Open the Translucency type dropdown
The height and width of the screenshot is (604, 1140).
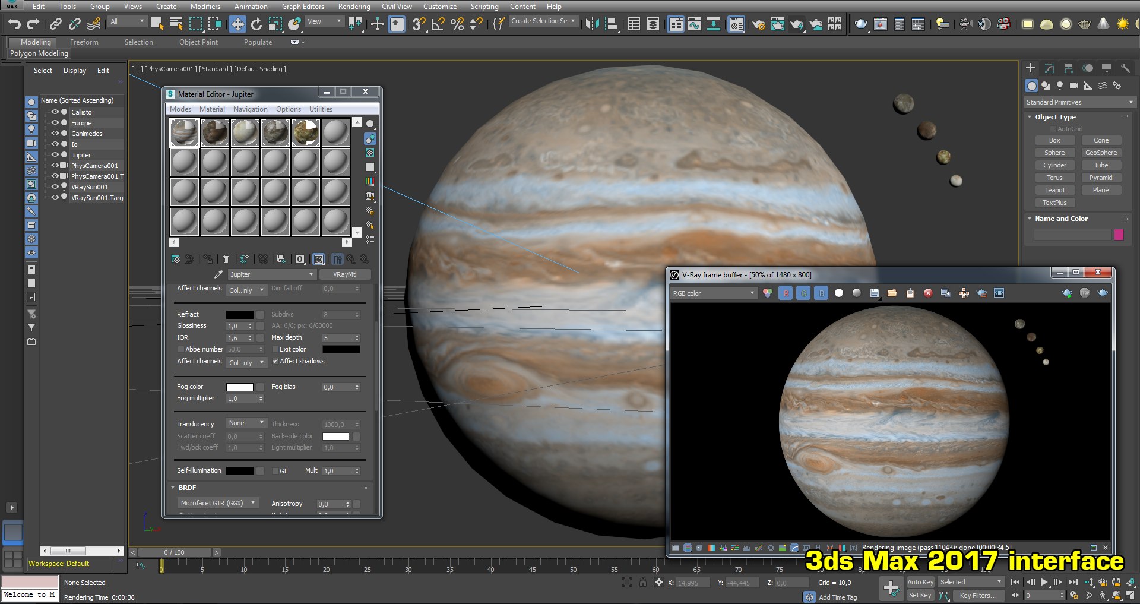click(x=246, y=423)
